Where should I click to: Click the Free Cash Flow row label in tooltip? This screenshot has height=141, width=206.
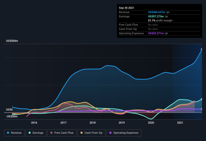click(x=128, y=25)
